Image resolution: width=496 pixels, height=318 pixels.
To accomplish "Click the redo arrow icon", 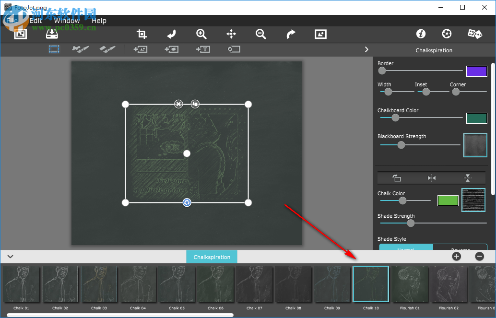I will point(291,34).
